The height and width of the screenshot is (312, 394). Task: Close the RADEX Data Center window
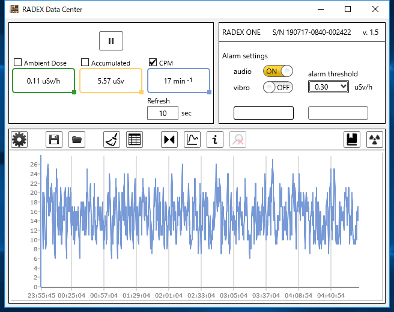(x=375, y=9)
